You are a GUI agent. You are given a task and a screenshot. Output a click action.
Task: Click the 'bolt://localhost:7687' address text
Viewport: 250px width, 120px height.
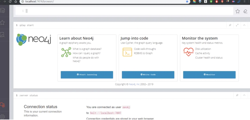click(106, 113)
